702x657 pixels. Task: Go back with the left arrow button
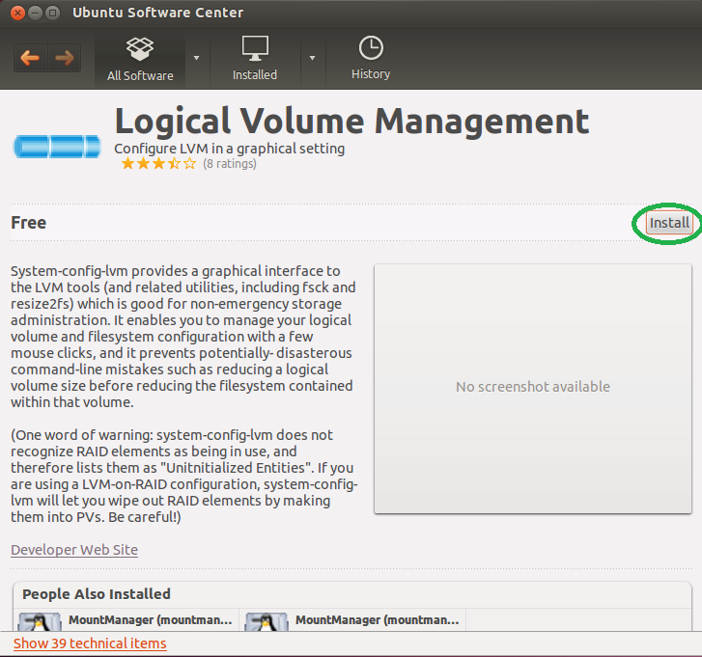click(x=31, y=58)
